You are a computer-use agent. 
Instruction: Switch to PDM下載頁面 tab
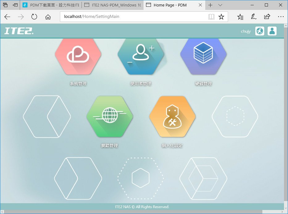point(51,5)
